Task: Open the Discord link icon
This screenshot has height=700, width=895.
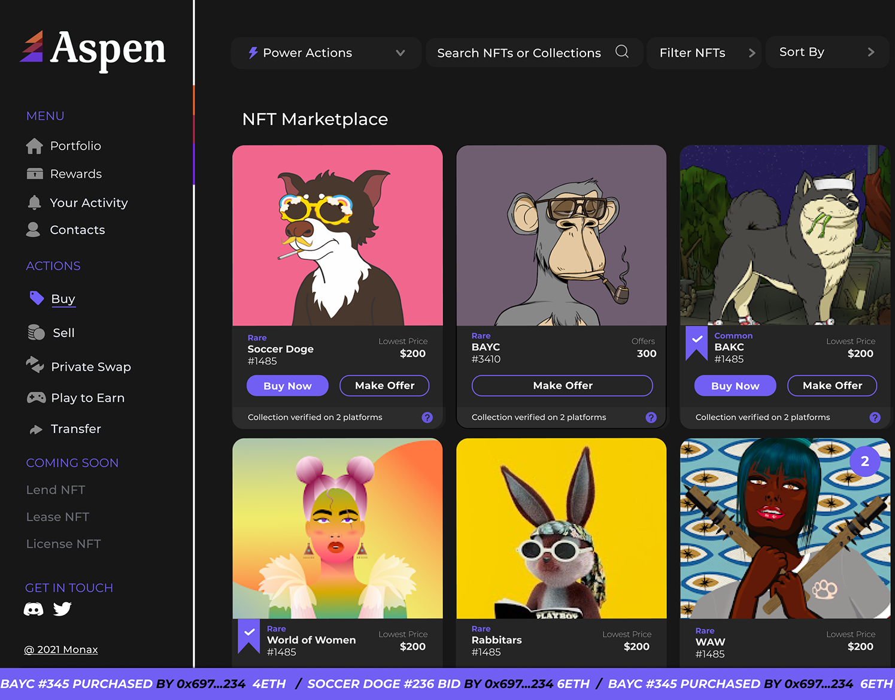Action: (34, 610)
